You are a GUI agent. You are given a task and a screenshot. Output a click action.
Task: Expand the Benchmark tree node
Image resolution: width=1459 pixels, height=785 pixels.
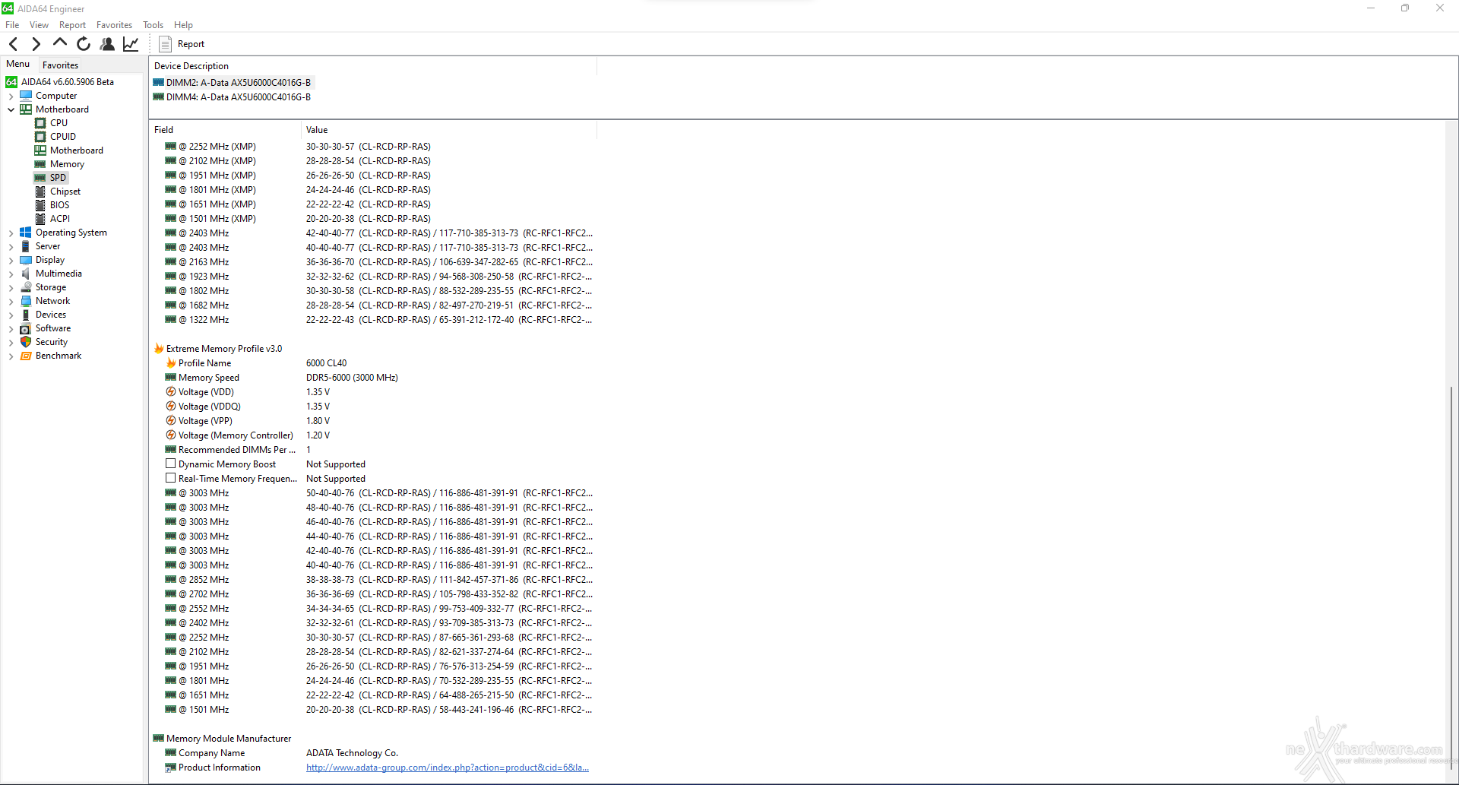point(11,356)
